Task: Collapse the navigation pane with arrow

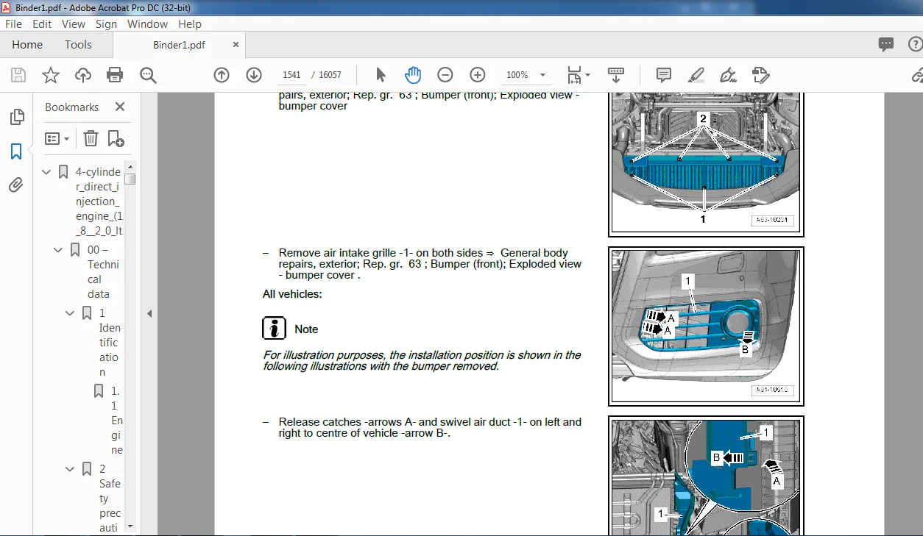Action: point(149,313)
